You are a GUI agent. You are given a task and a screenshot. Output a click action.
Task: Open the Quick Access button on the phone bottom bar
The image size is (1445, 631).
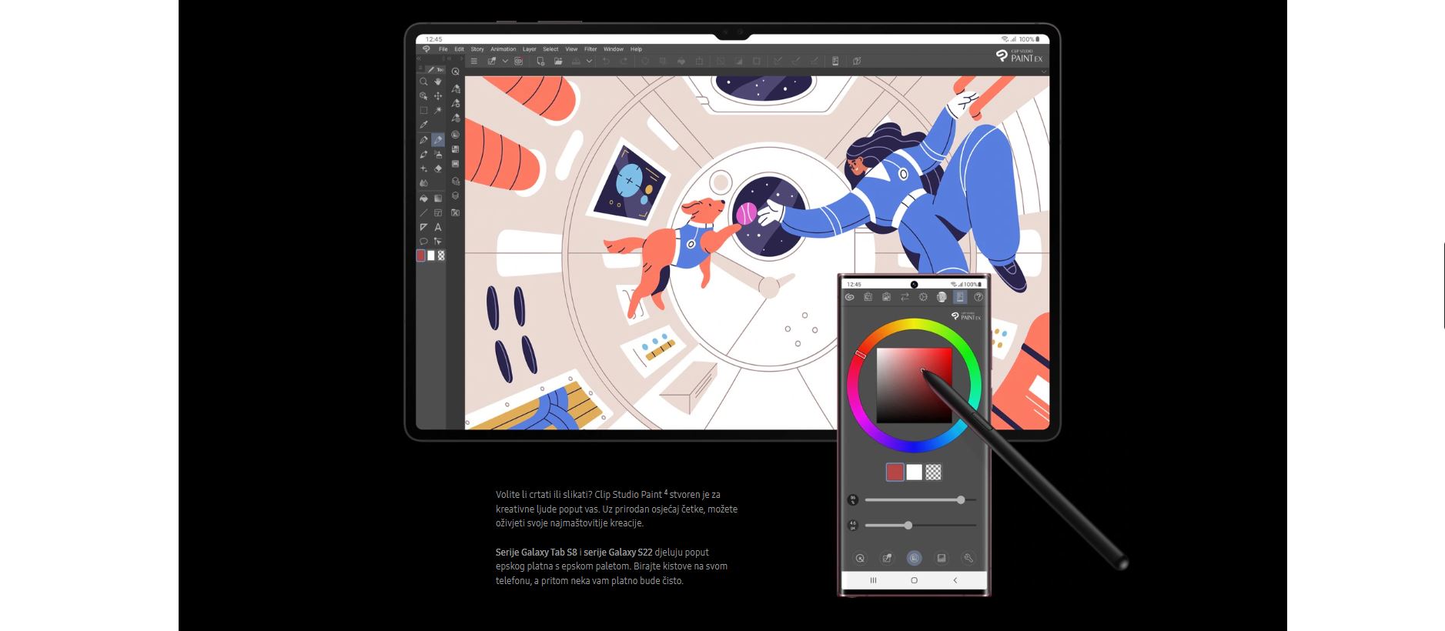pyautogui.click(x=861, y=558)
